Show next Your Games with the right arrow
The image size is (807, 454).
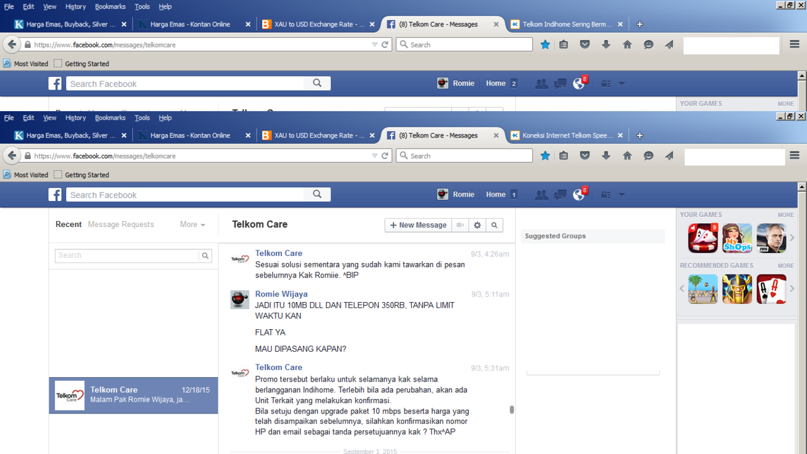click(x=792, y=238)
